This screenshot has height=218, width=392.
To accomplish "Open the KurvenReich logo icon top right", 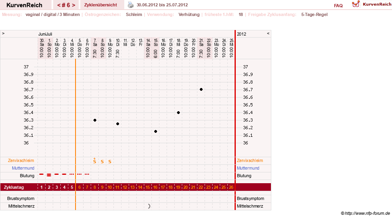I will tap(356, 4).
